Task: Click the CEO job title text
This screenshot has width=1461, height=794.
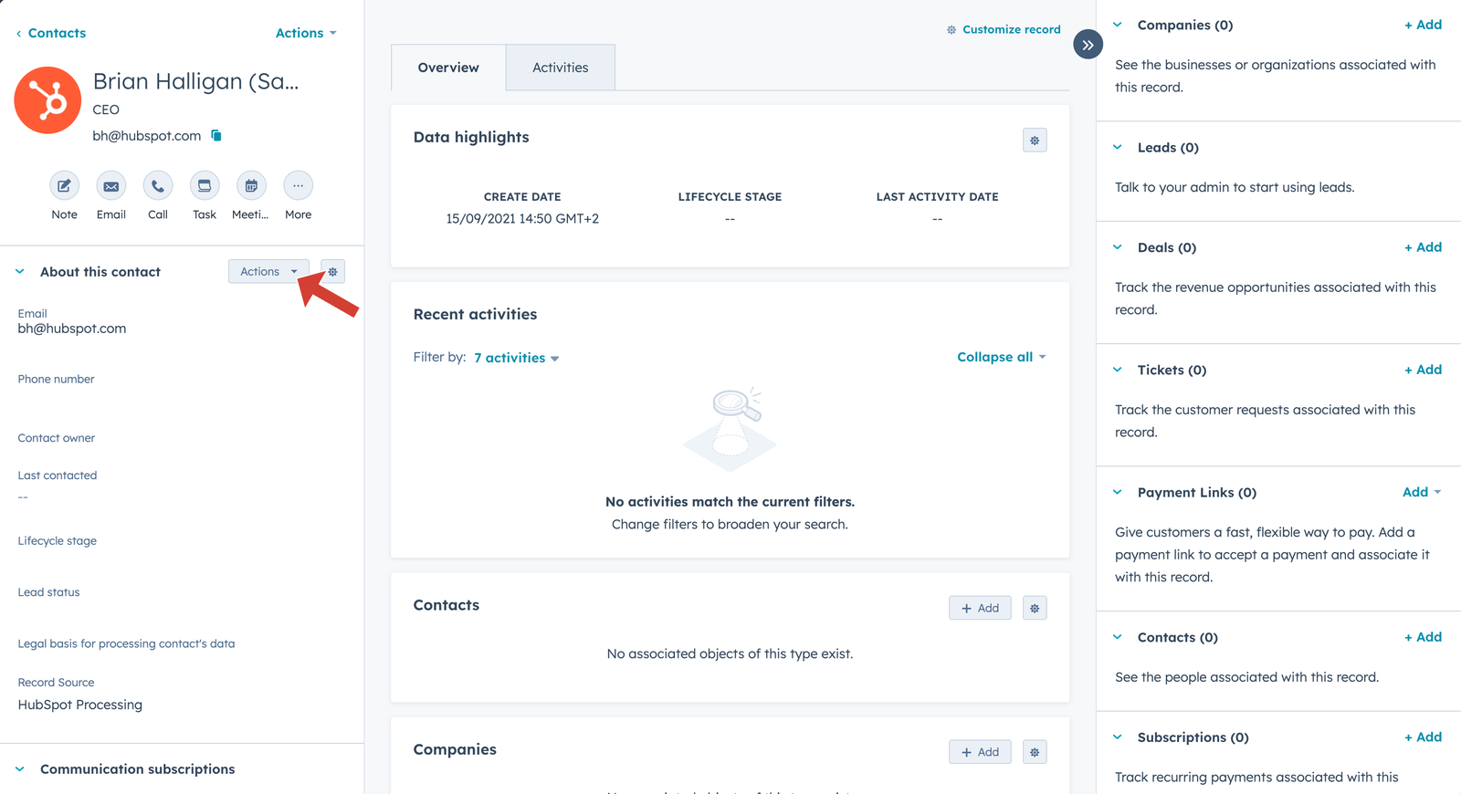Action: (106, 110)
